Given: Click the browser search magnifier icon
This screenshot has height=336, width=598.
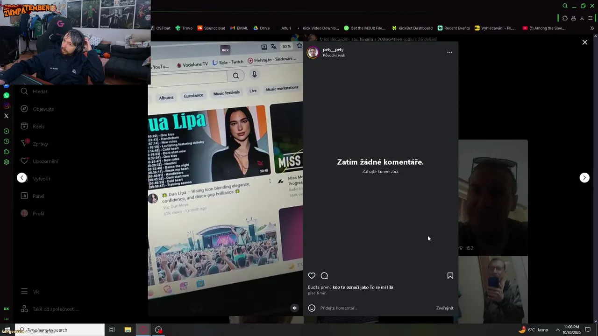Looking at the screenshot, I should click(565, 6).
